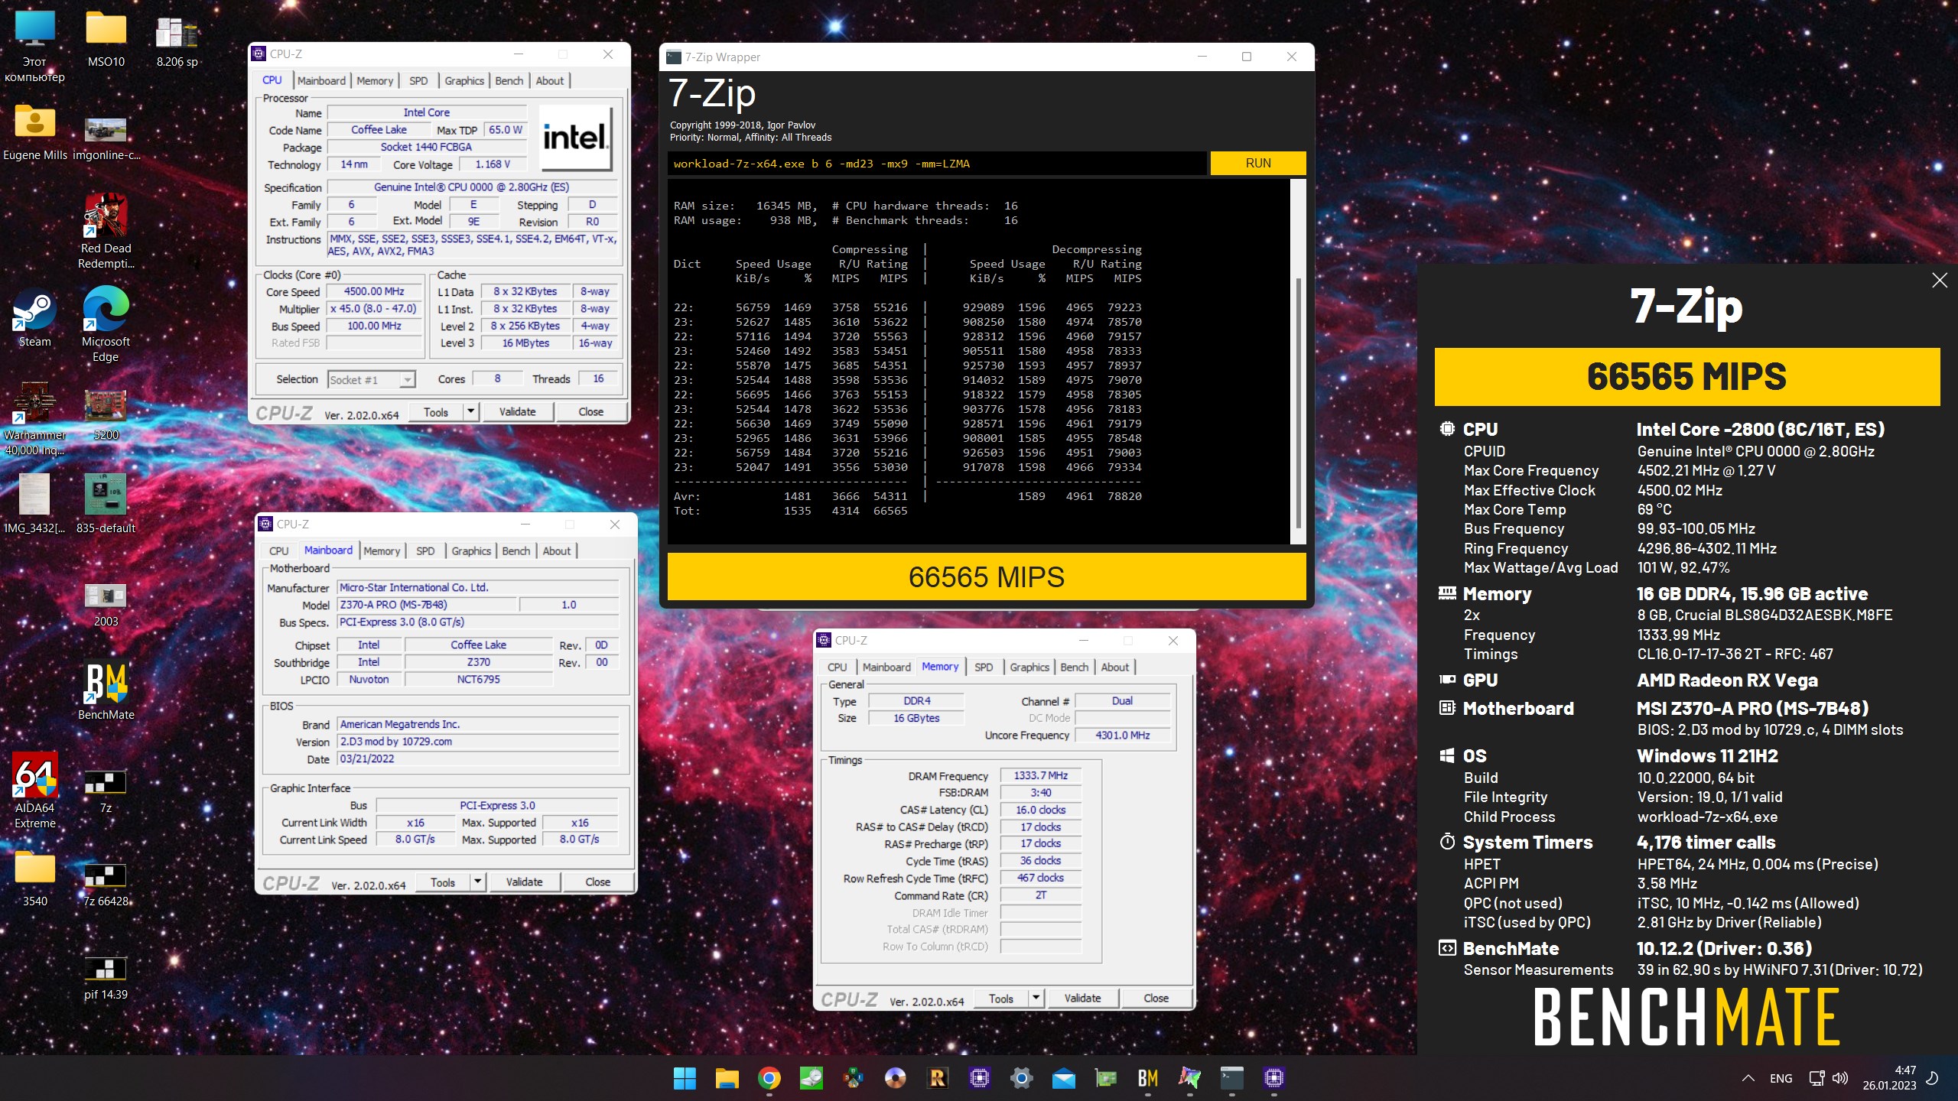1958x1101 pixels.
Task: Open the Этот компьютер desktop icon
Action: tap(34, 46)
